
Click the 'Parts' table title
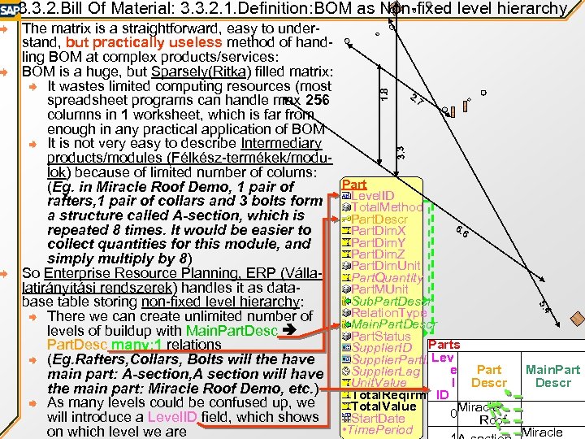pos(444,345)
